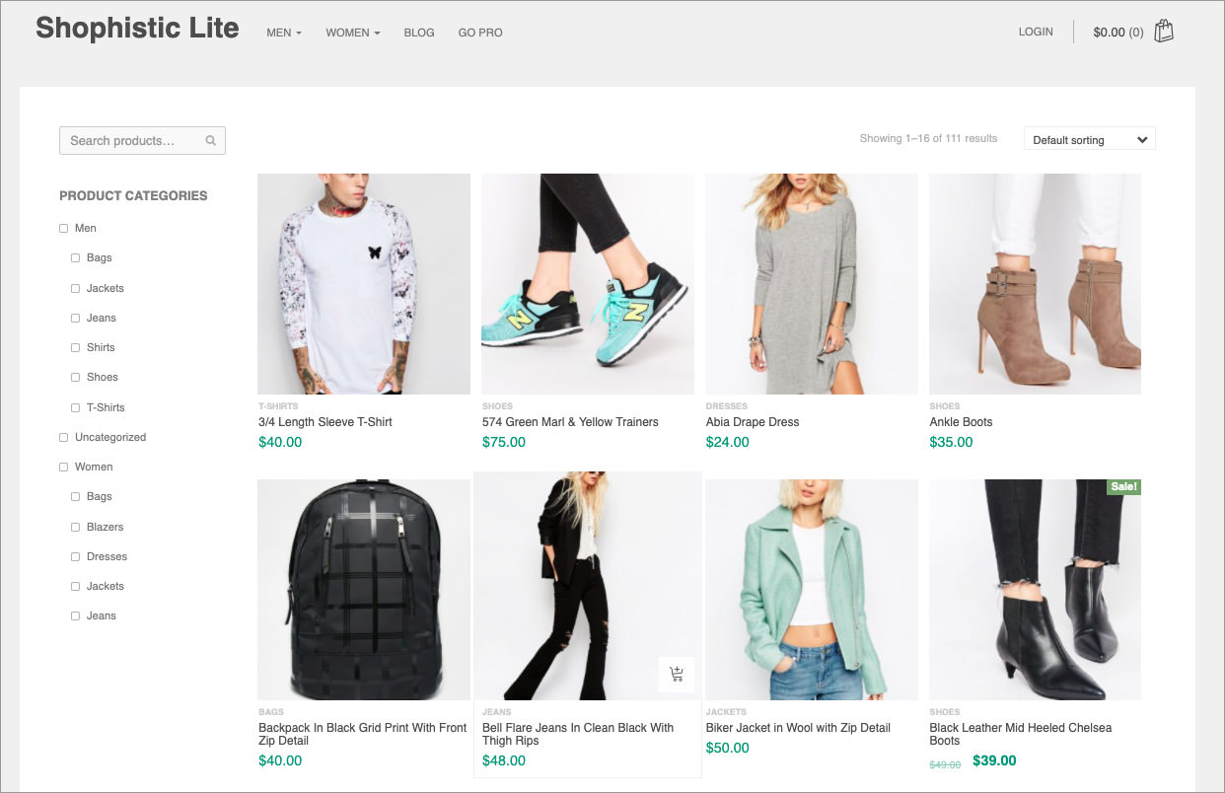Viewport: 1225px width, 793px height.
Task: Select the GO PRO menu item
Action: 479,32
